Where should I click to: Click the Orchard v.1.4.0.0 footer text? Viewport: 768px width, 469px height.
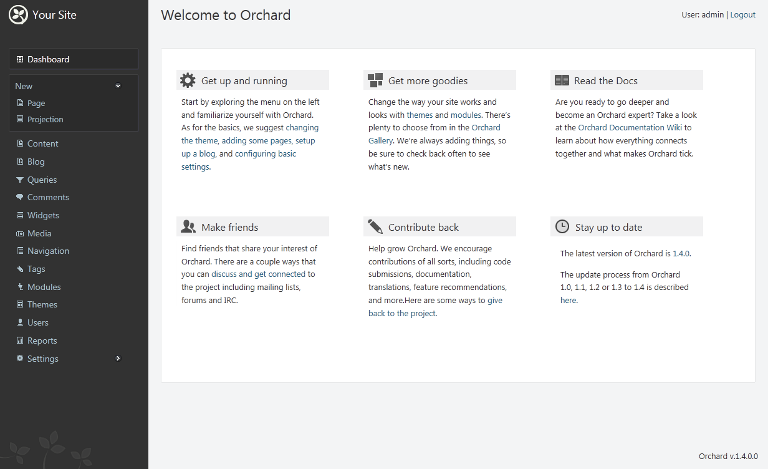[x=728, y=457]
